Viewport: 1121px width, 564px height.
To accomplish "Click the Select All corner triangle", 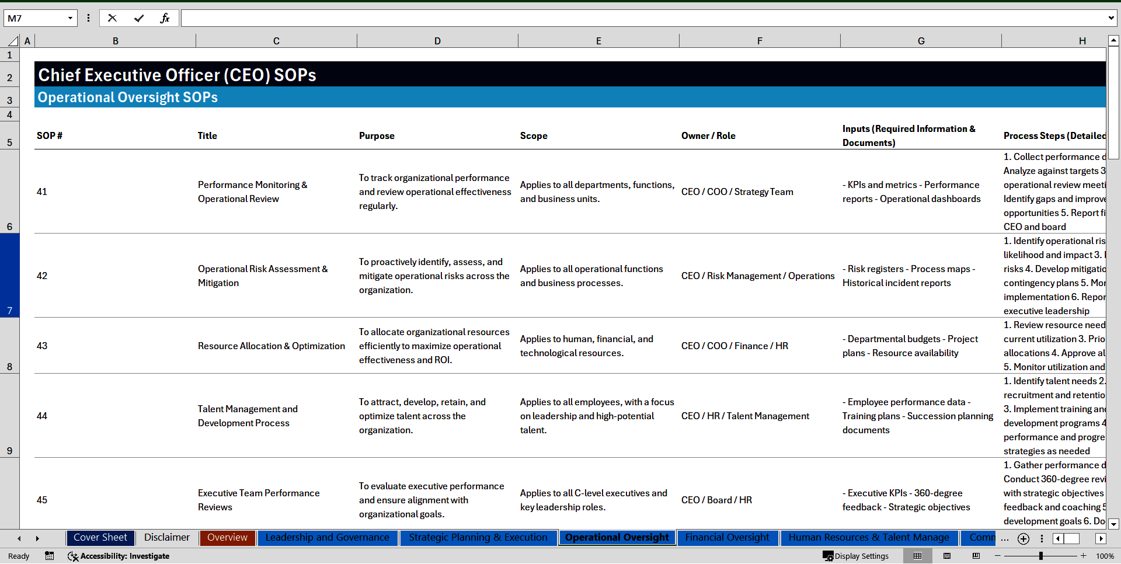I will point(13,41).
